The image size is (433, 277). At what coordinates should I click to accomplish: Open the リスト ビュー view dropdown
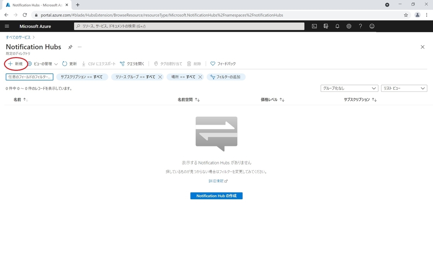point(404,88)
